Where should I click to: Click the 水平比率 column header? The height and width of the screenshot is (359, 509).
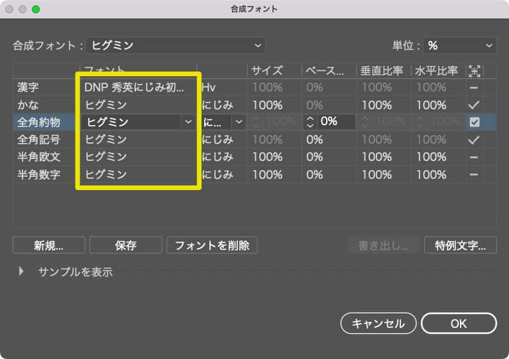pos(436,70)
